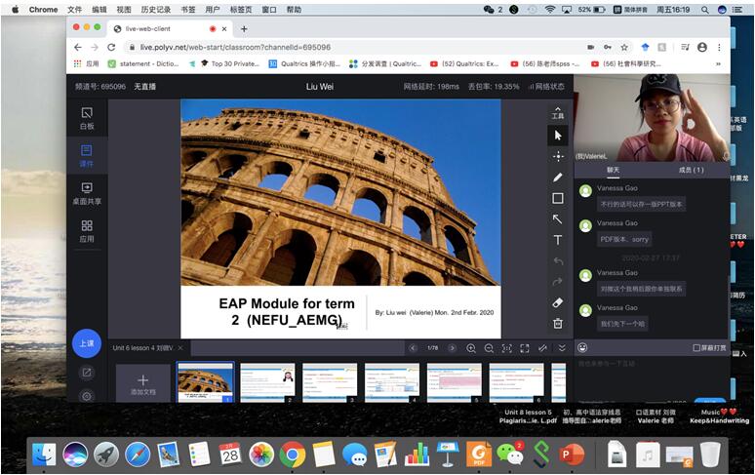Screen dimensions: 755x475
Task: Enable the 屏蔽打赏 checkbox
Action: click(695, 348)
